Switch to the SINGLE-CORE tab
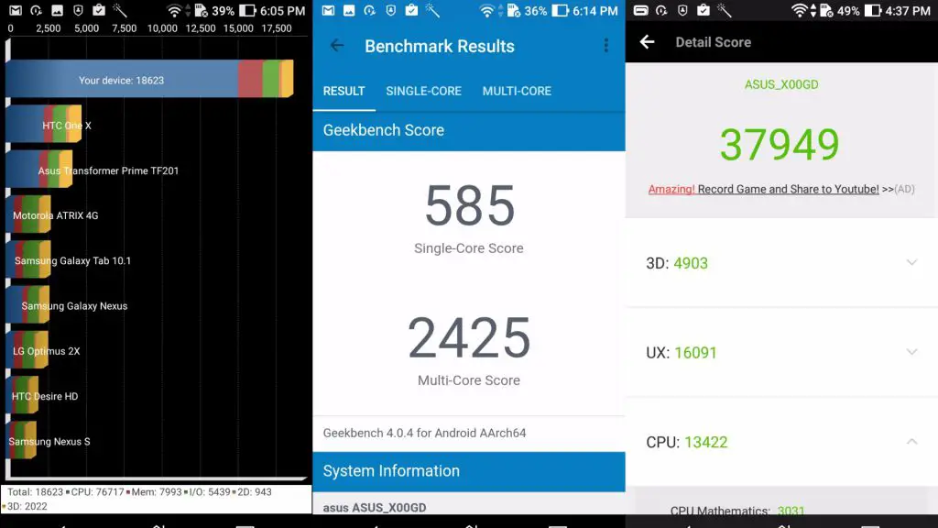938x528 pixels. 423,91
